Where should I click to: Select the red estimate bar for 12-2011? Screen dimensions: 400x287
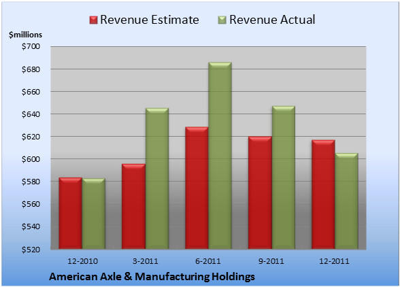pyautogui.click(x=323, y=195)
